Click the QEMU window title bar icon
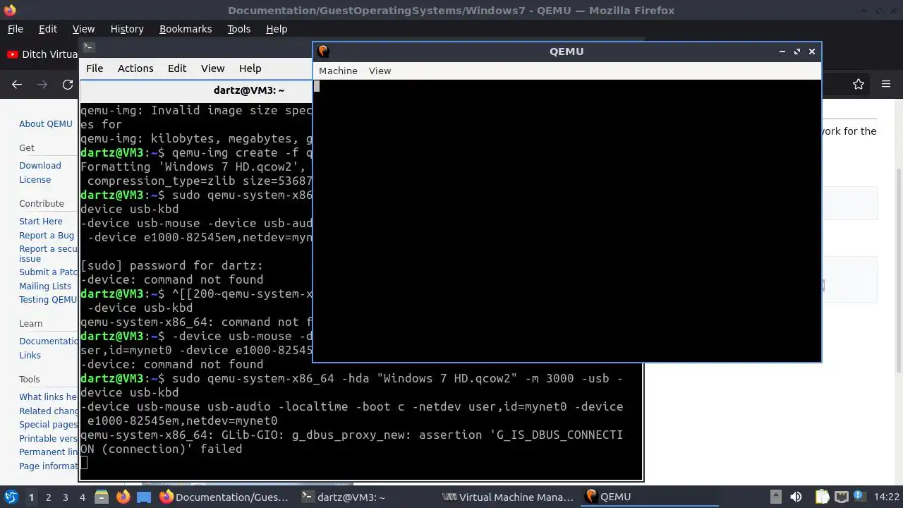The height and width of the screenshot is (508, 903). (323, 51)
